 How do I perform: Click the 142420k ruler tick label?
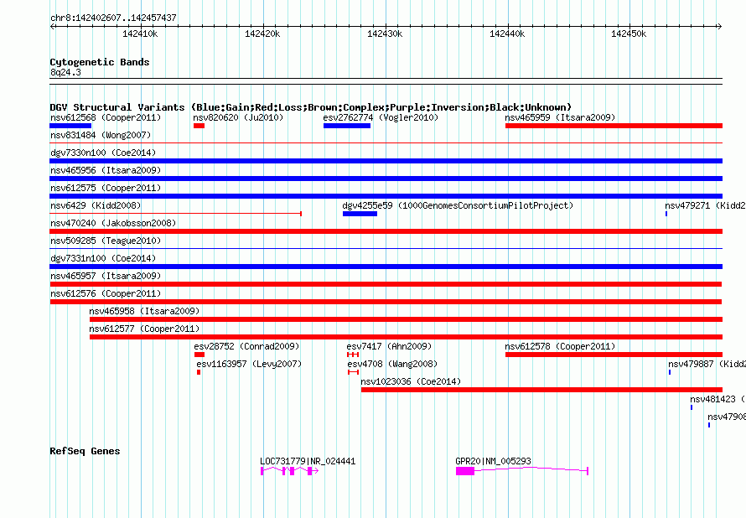pyautogui.click(x=262, y=34)
